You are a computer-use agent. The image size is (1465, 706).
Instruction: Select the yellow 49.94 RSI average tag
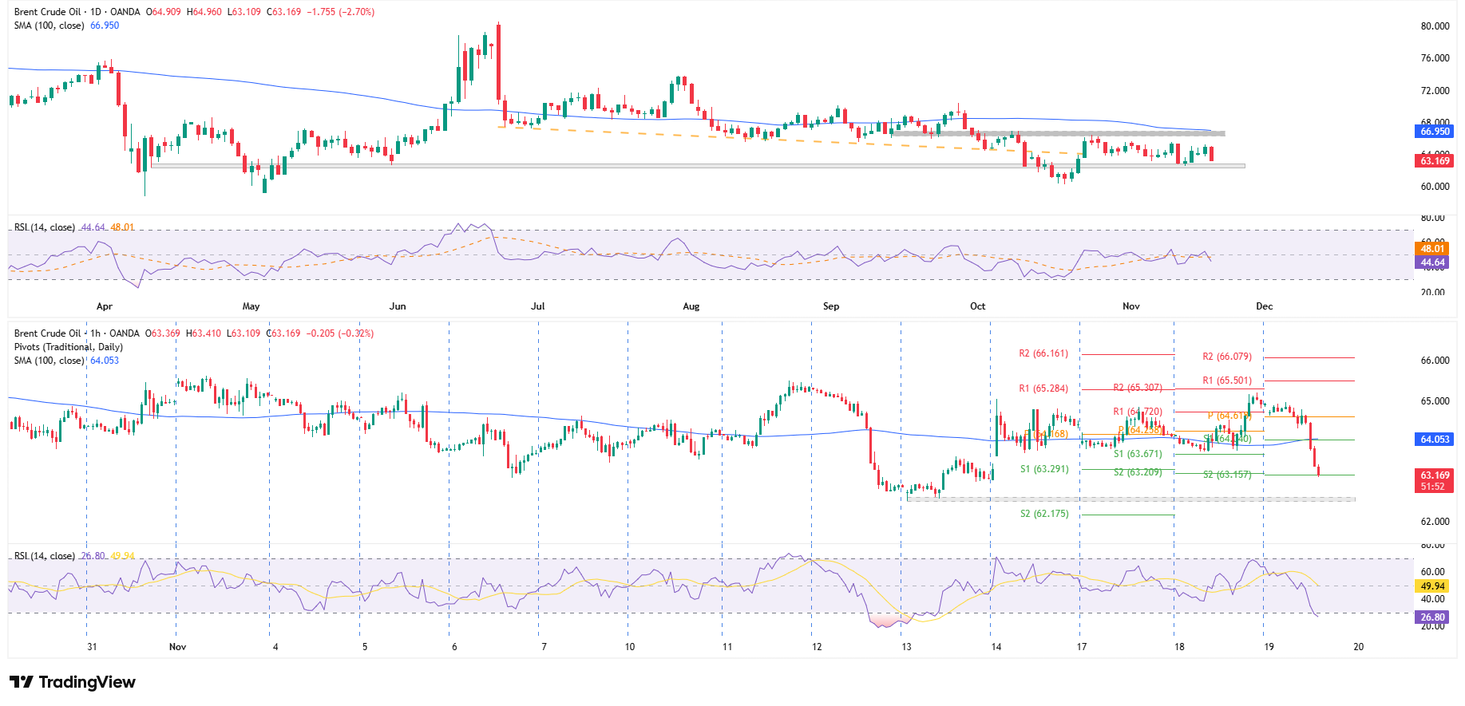(1432, 586)
